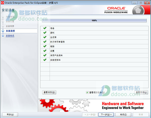Screen dimensions: 151x118
Task: Select the 安装位置 step in sidebar
Action: click(10, 21)
